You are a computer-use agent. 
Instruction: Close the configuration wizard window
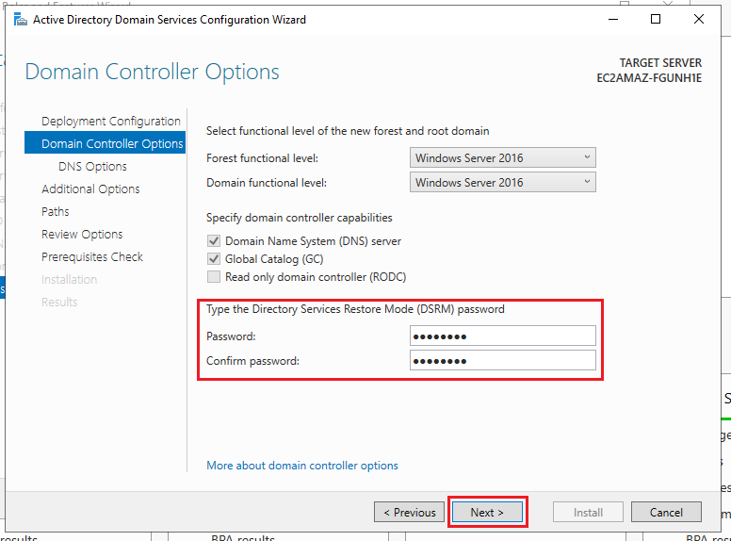pos(699,19)
